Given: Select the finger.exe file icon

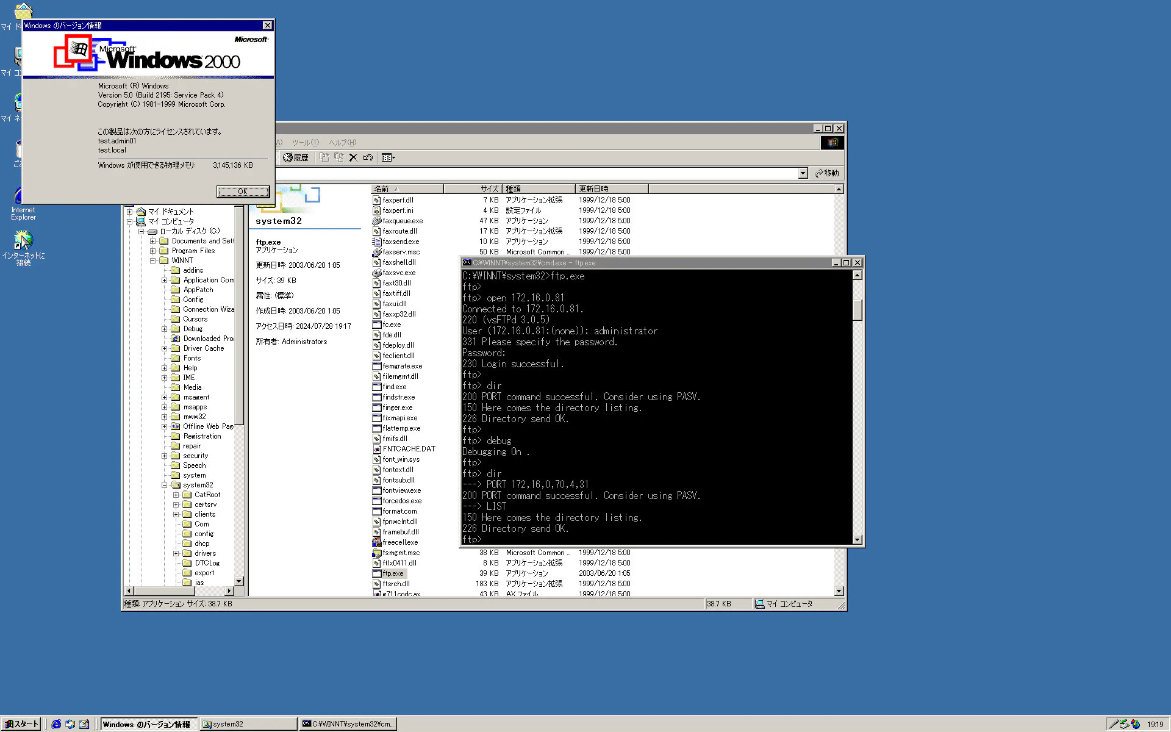Looking at the screenshot, I should pos(377,407).
